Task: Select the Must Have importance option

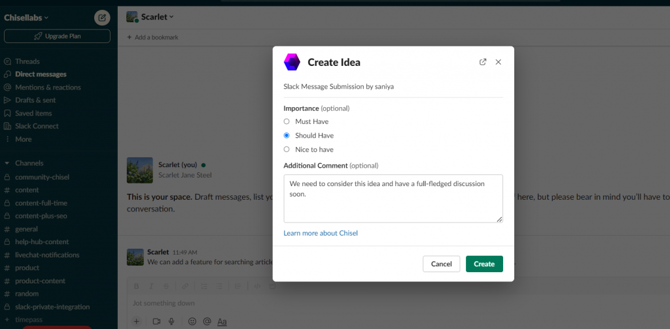Action: (287, 121)
